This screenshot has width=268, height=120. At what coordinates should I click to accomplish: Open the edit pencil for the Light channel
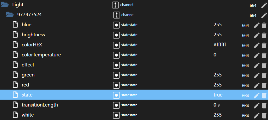264,5
